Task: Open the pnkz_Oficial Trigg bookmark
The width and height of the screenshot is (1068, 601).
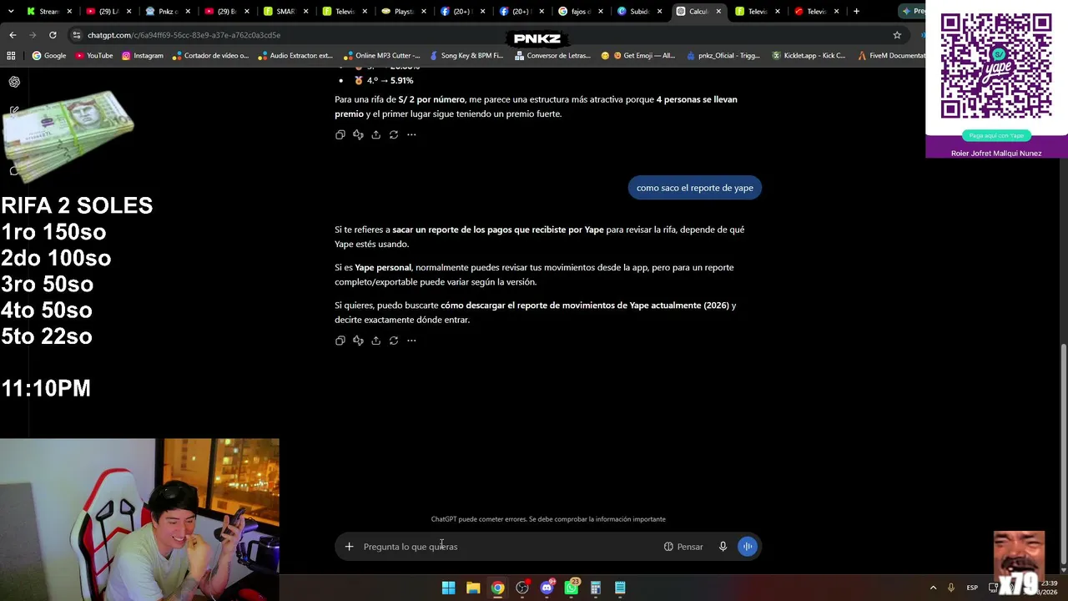Action: 723,56
